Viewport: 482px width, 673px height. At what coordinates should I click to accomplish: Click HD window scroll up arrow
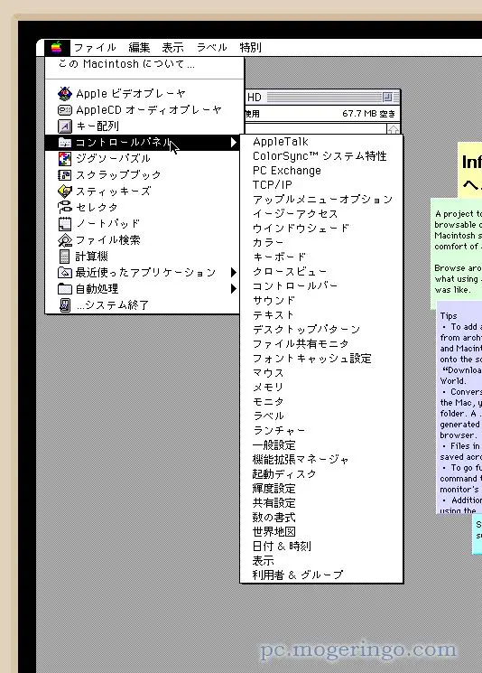(394, 129)
